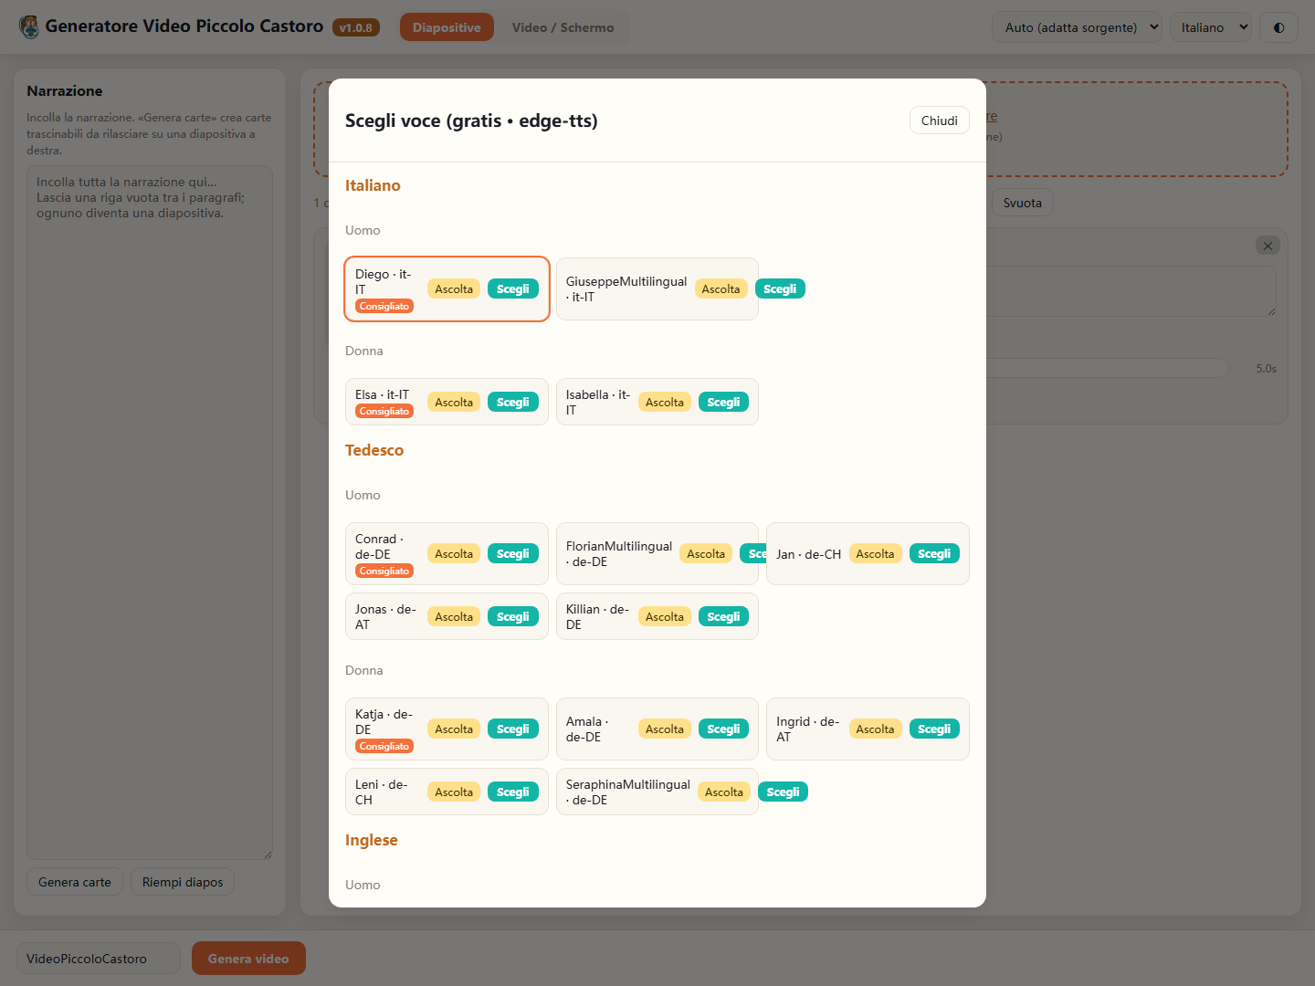
Task: Listen to the Diego it-IT voice
Action: pos(454,289)
